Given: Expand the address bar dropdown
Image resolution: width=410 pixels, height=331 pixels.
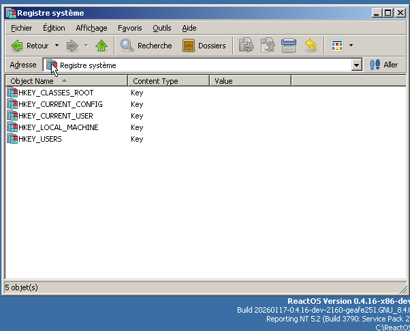Looking at the screenshot, I should (x=356, y=65).
